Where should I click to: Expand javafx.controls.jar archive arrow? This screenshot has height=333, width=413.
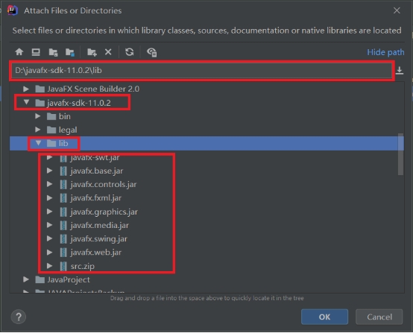coord(49,184)
